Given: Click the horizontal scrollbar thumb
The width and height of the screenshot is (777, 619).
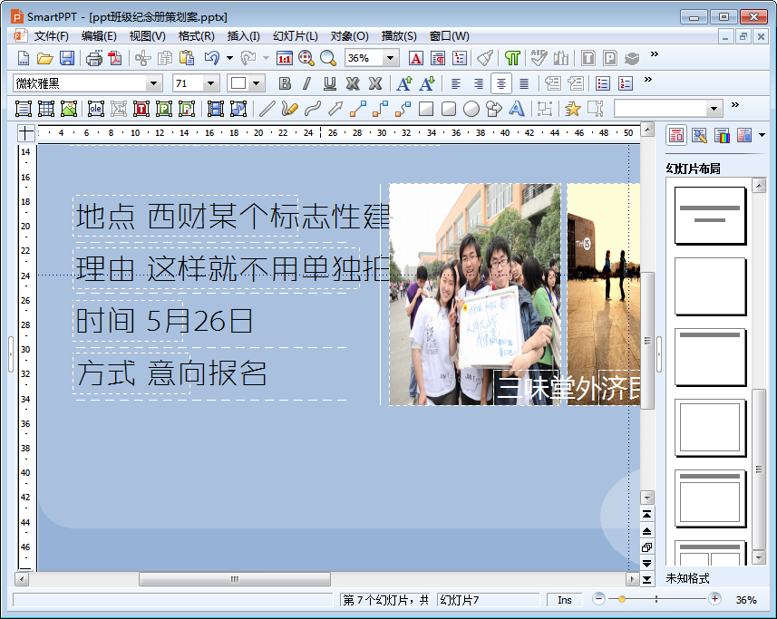Looking at the screenshot, I should 235,579.
